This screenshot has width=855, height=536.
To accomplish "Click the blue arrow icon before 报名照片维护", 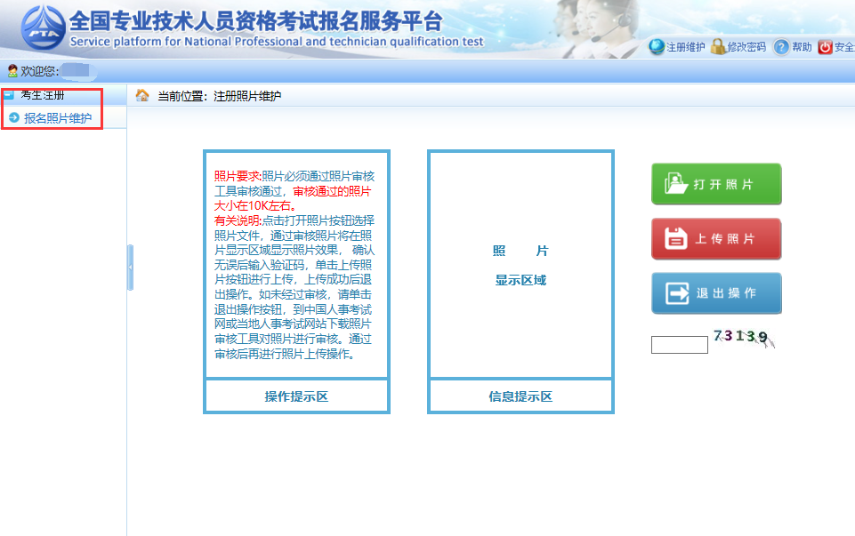I will (x=13, y=117).
